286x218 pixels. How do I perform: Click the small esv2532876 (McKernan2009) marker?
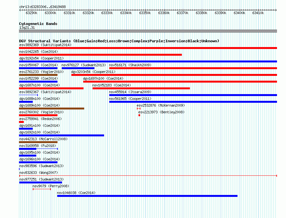coord(139,109)
